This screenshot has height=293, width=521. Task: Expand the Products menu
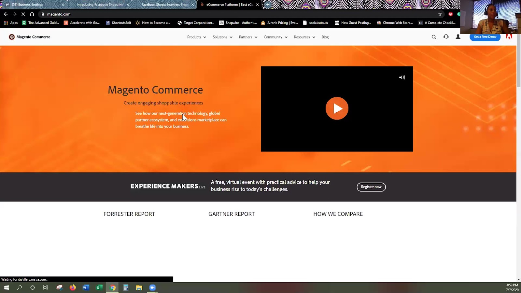click(197, 37)
